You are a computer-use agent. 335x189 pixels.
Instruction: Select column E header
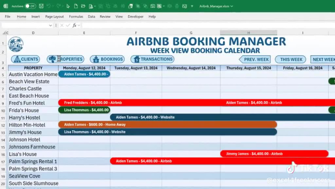[84, 33]
